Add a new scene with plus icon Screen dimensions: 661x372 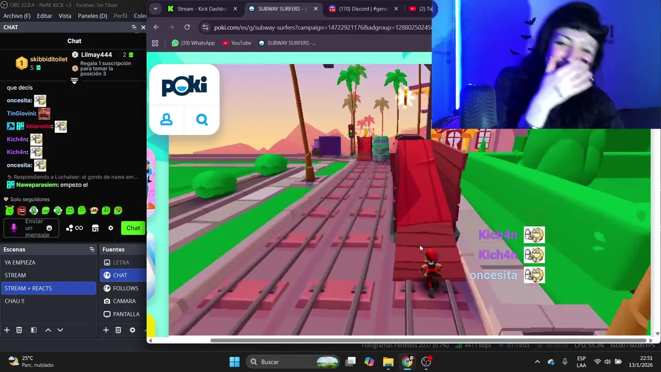pos(7,330)
